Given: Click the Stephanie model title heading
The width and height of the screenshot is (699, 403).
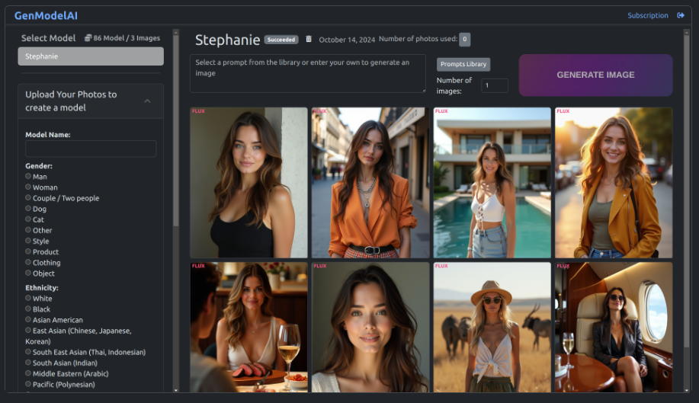Looking at the screenshot, I should pos(227,40).
